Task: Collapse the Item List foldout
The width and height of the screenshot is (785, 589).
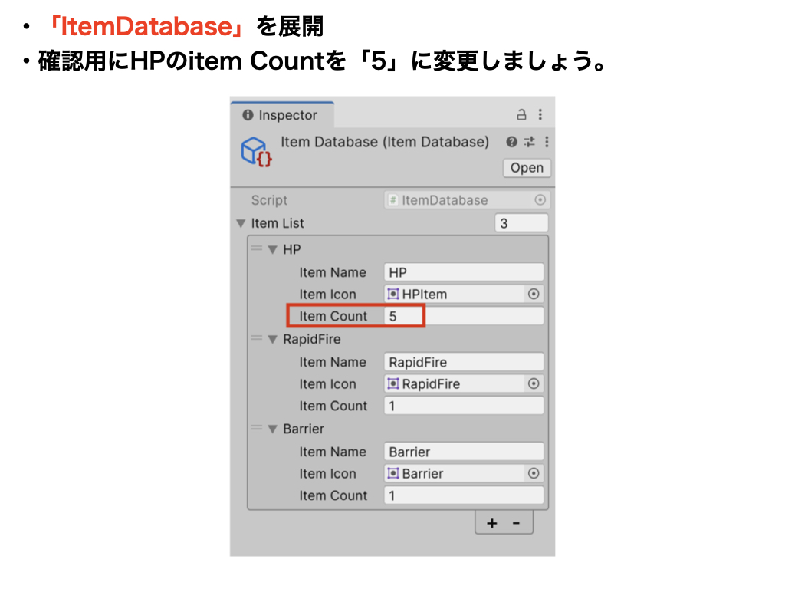Action: 241,223
